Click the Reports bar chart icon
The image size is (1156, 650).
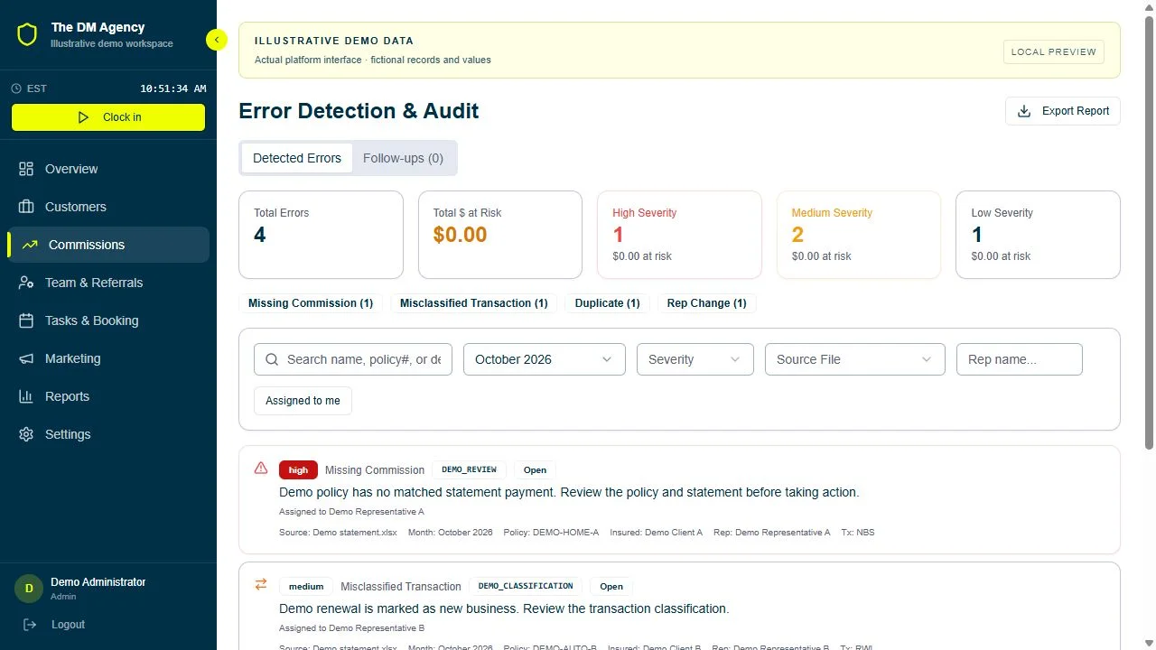26,396
